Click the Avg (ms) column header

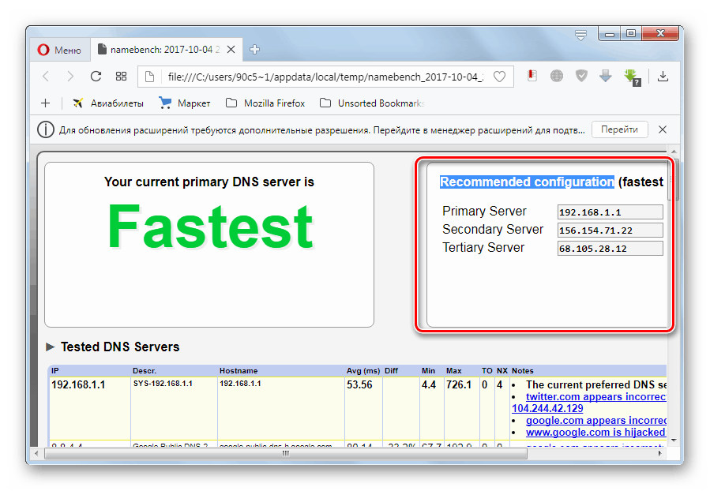click(363, 371)
